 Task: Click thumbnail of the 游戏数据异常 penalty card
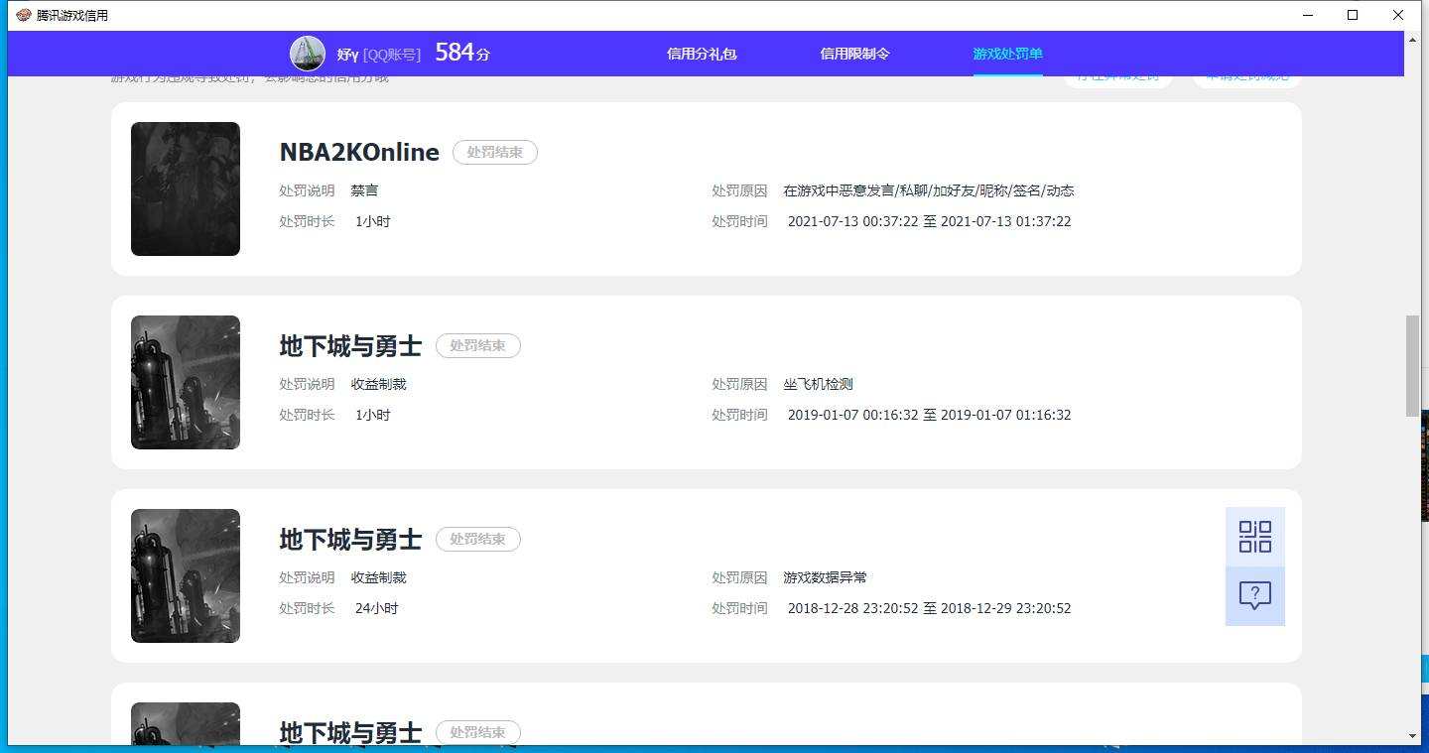[186, 575]
